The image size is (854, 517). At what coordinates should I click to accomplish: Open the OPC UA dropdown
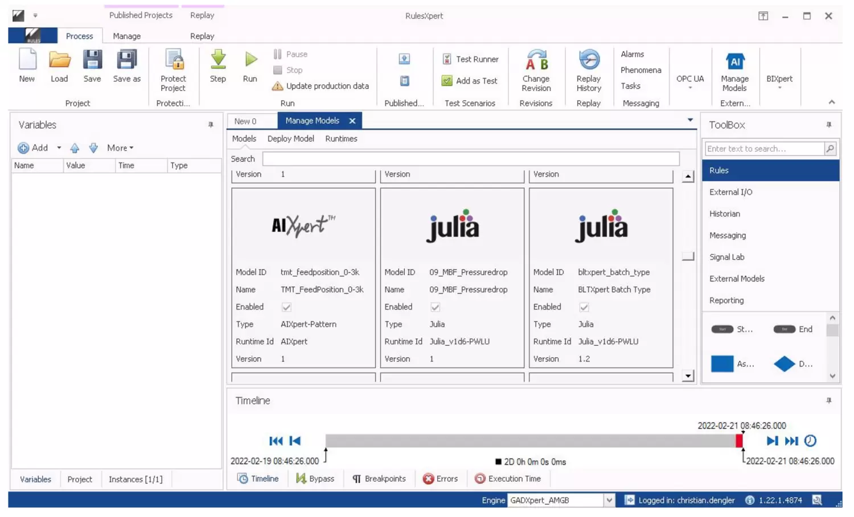click(x=690, y=82)
